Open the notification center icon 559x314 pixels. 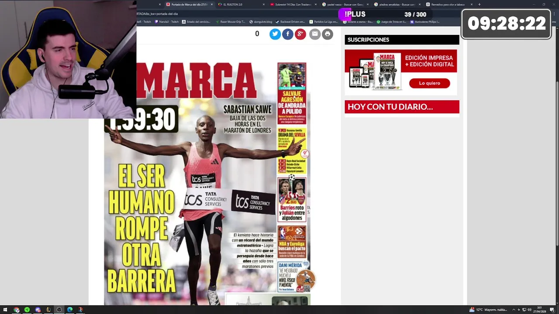pyautogui.click(x=553, y=310)
